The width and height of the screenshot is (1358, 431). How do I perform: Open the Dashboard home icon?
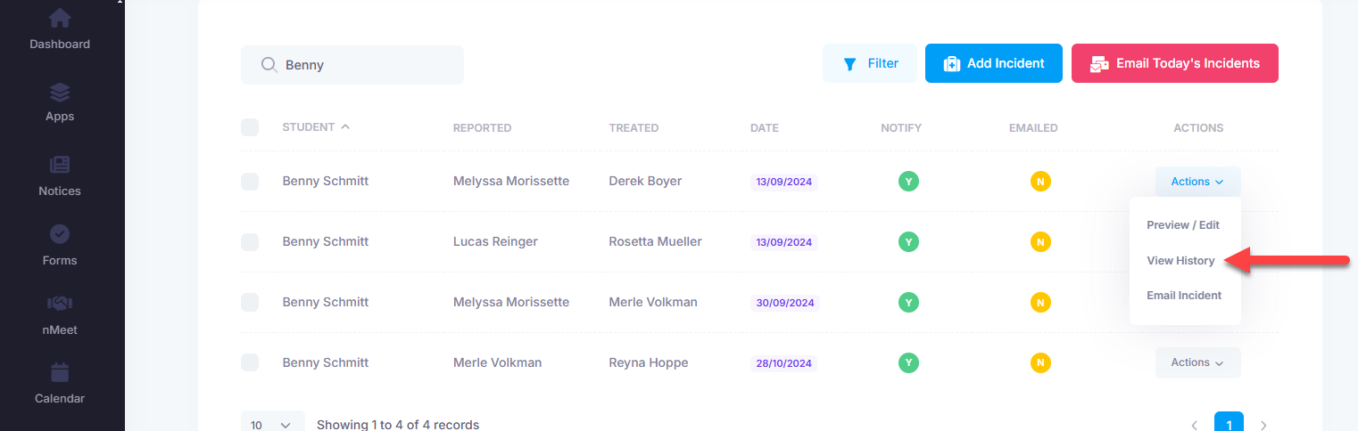pos(60,18)
